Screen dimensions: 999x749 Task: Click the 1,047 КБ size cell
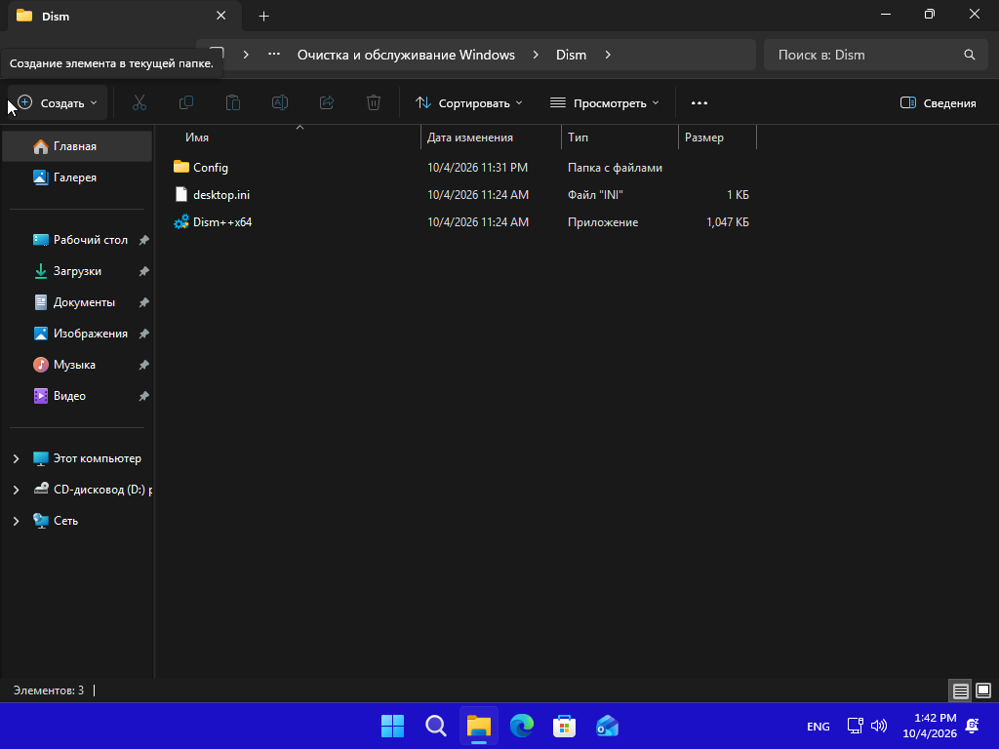tap(728, 222)
